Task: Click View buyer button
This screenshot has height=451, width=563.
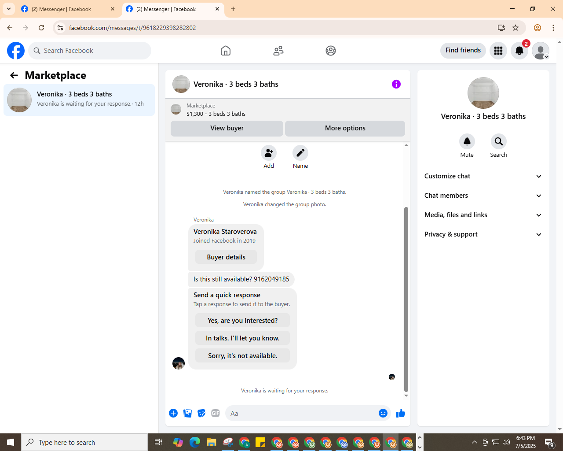Action: tap(227, 128)
